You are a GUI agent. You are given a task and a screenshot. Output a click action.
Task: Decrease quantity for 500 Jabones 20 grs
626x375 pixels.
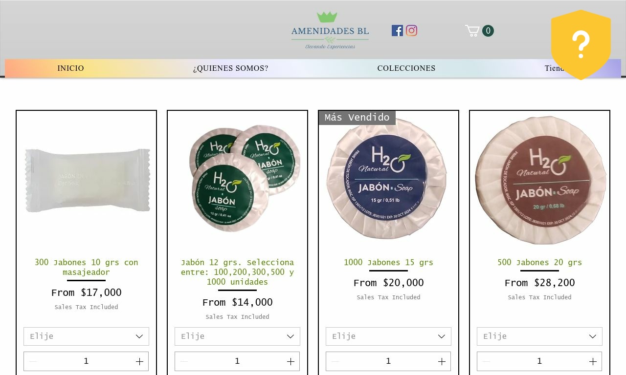(486, 361)
